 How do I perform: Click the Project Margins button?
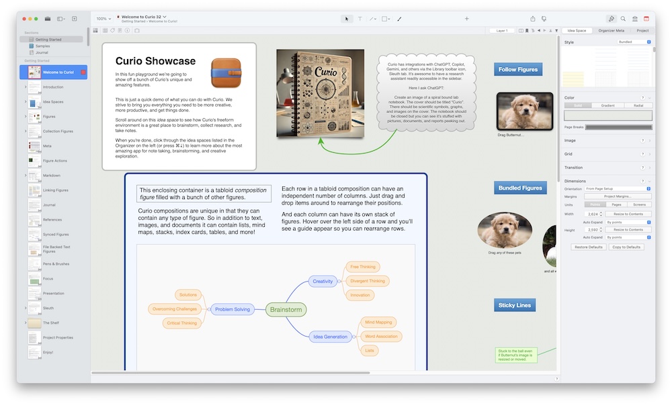coord(618,196)
